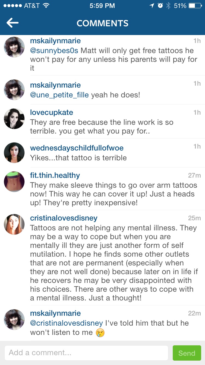
Task: Tap the battery icon in status bar
Action: (195, 5)
